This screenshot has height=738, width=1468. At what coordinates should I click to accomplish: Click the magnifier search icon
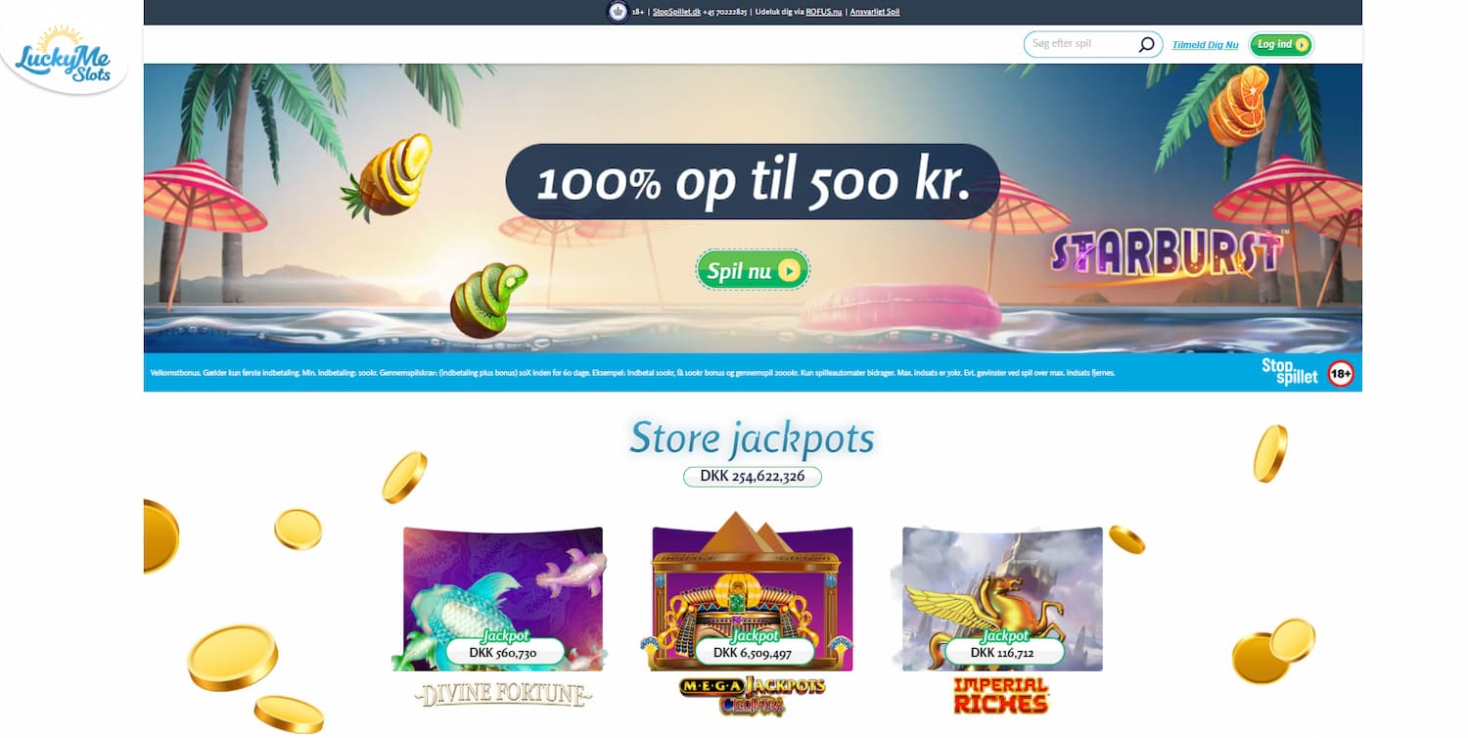point(1146,44)
